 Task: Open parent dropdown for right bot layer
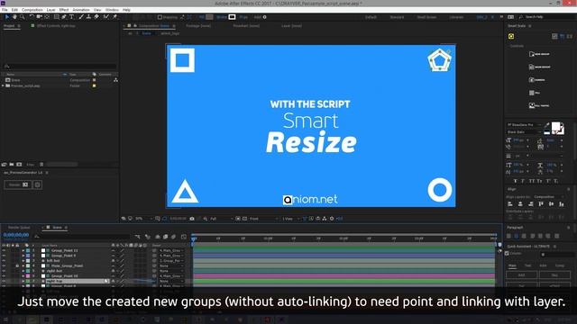(171, 271)
